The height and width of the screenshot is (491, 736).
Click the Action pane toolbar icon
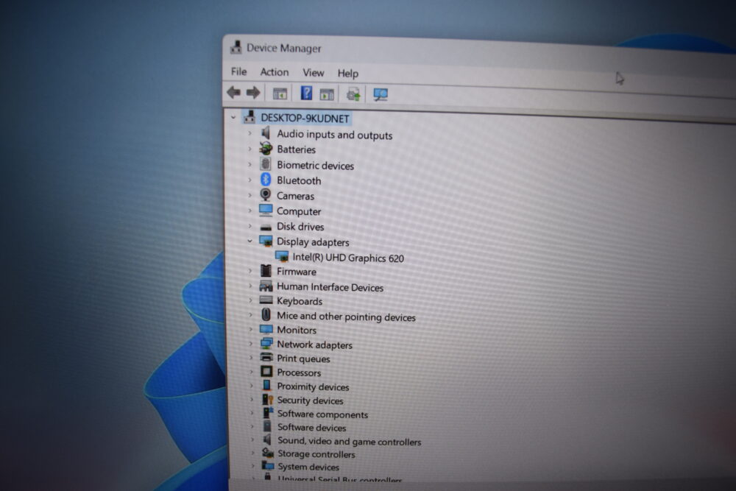click(x=327, y=94)
